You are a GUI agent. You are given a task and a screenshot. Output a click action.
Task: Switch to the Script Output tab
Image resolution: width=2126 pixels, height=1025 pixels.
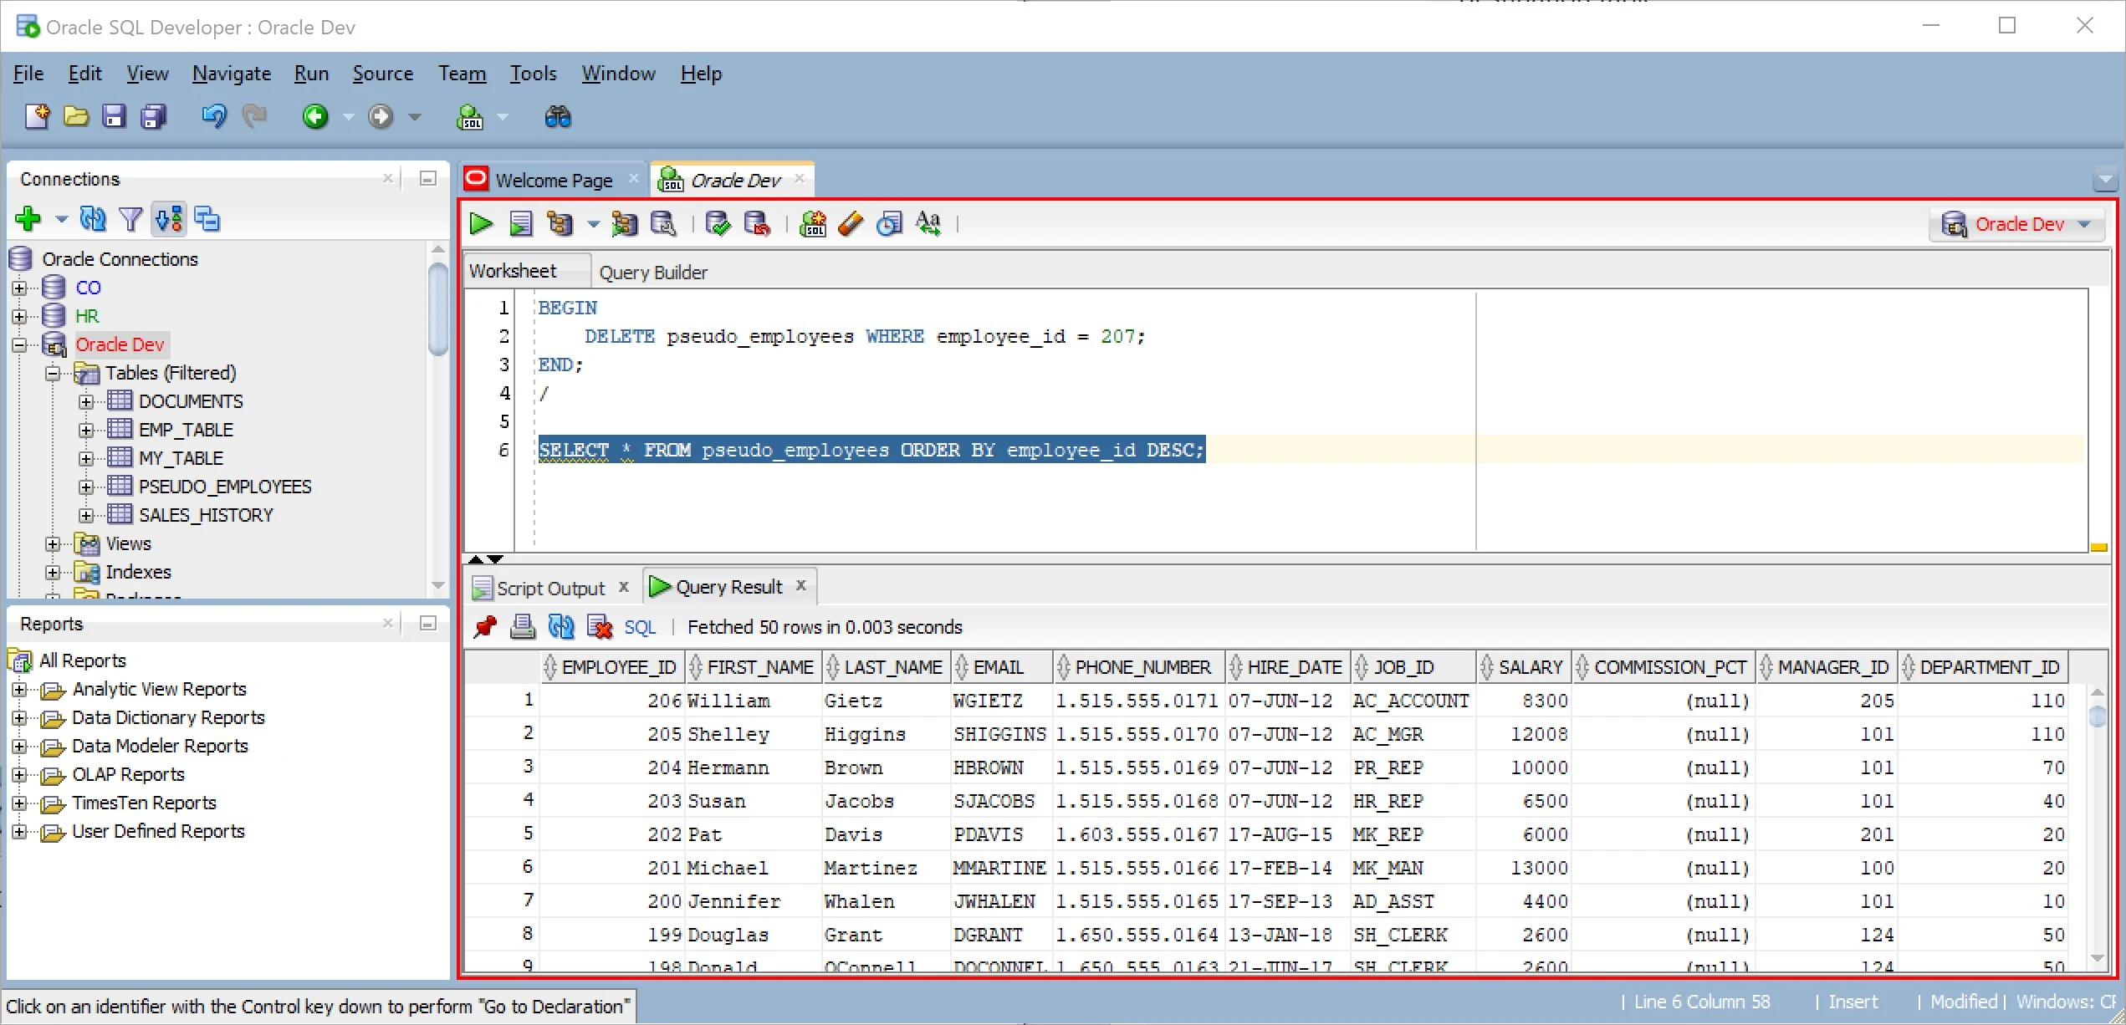tap(549, 589)
